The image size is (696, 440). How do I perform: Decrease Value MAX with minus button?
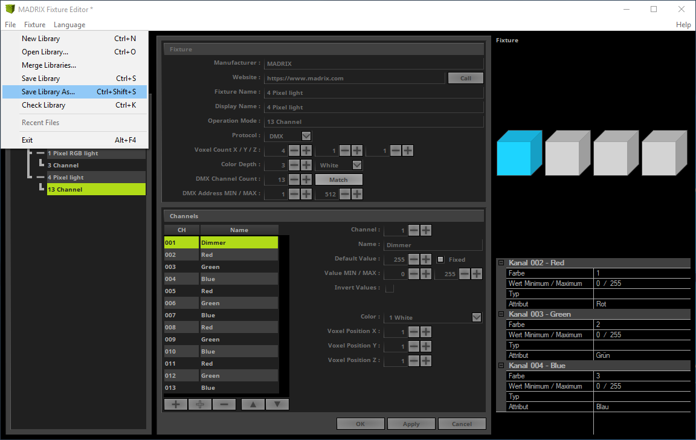pos(465,274)
